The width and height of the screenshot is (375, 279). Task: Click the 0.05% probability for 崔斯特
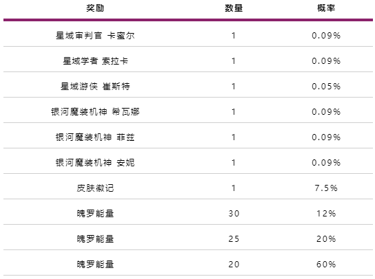(x=326, y=87)
